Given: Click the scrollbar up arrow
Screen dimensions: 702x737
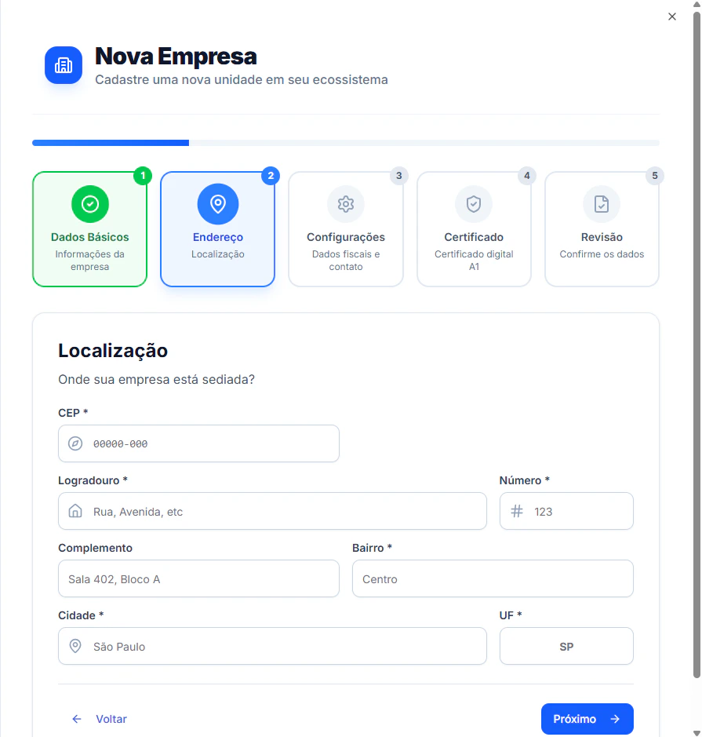Looking at the screenshot, I should (x=697, y=4).
